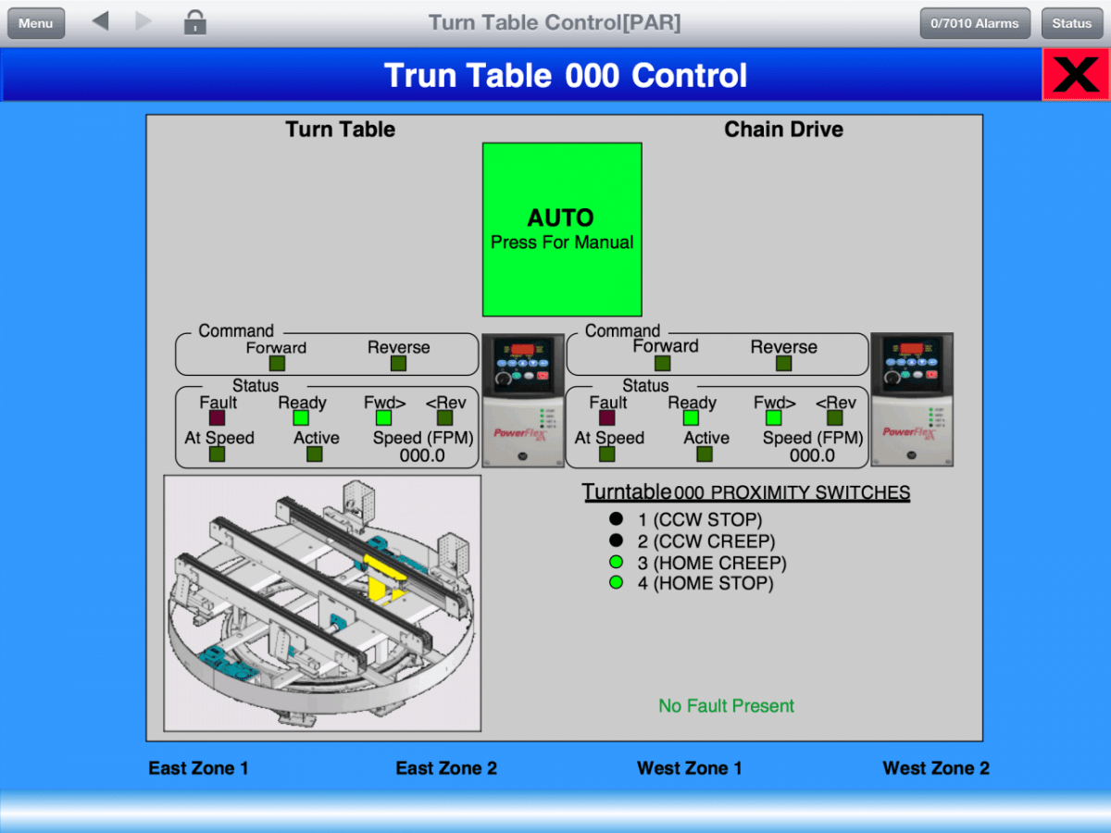Click Chain Drive Reverse command indicator
Viewport: 1111px width, 833px height.
pyautogui.click(x=783, y=363)
